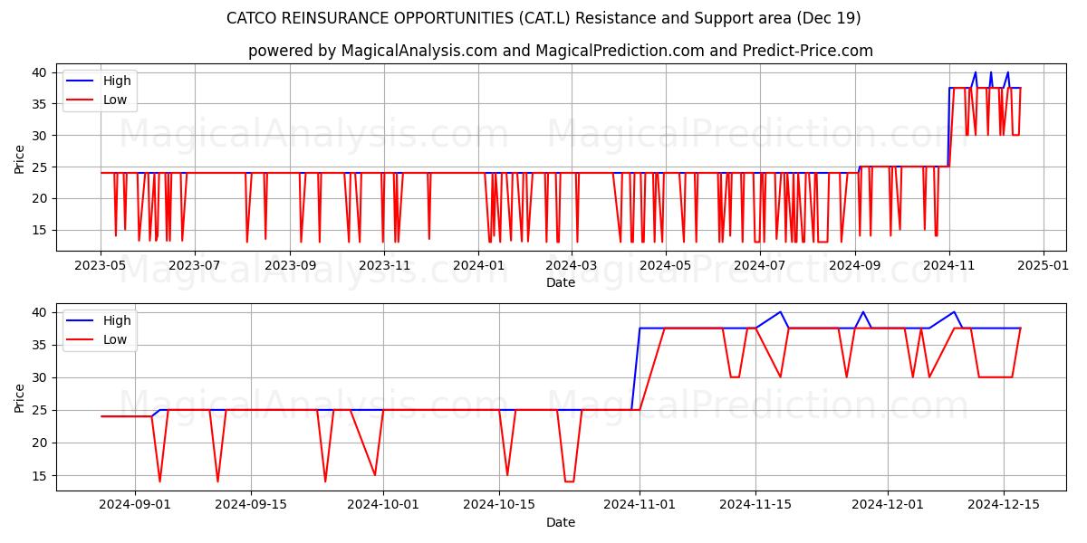Click the '15' price tick on top chart

42,230
